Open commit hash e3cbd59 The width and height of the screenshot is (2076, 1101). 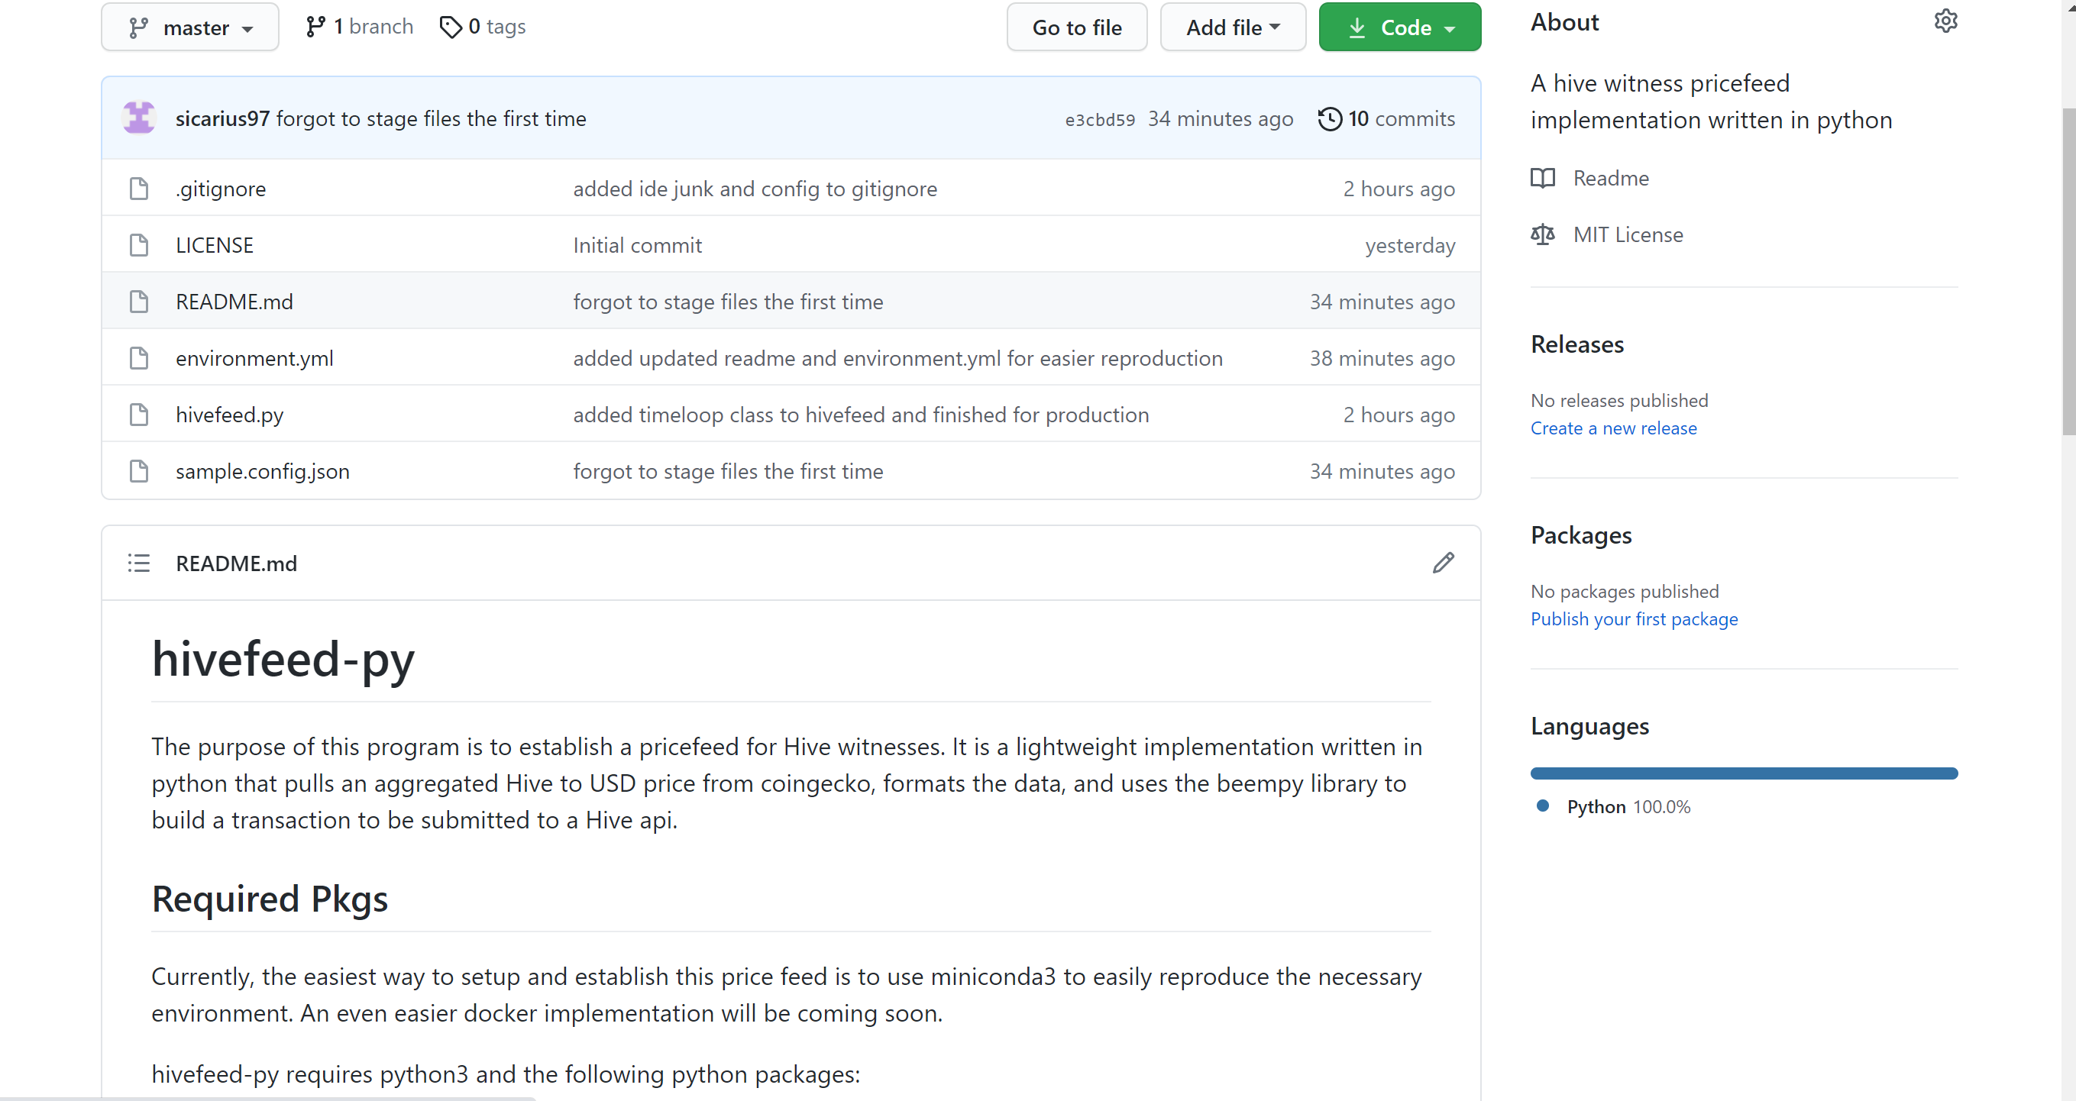click(1099, 120)
